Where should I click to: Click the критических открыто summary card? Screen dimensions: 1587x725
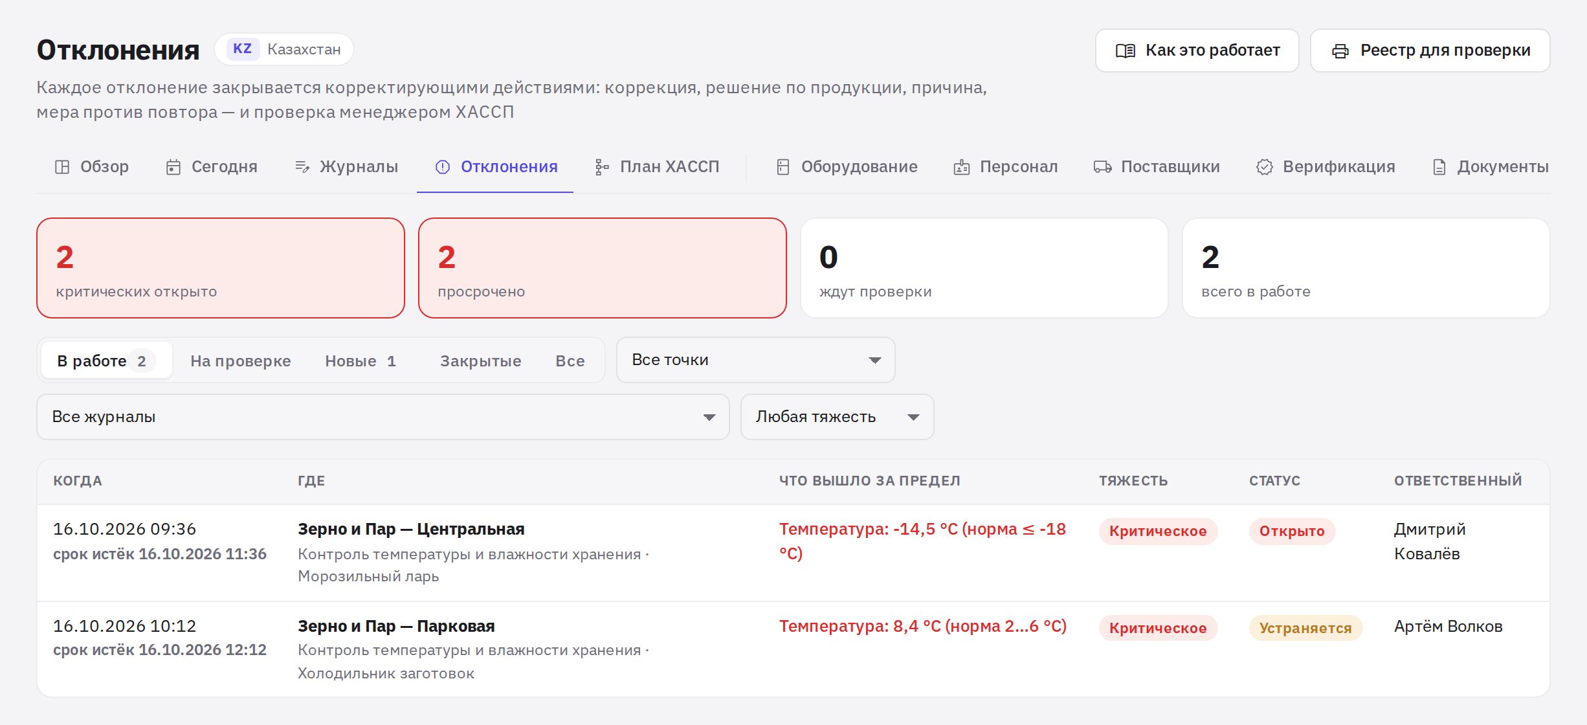pos(221,268)
